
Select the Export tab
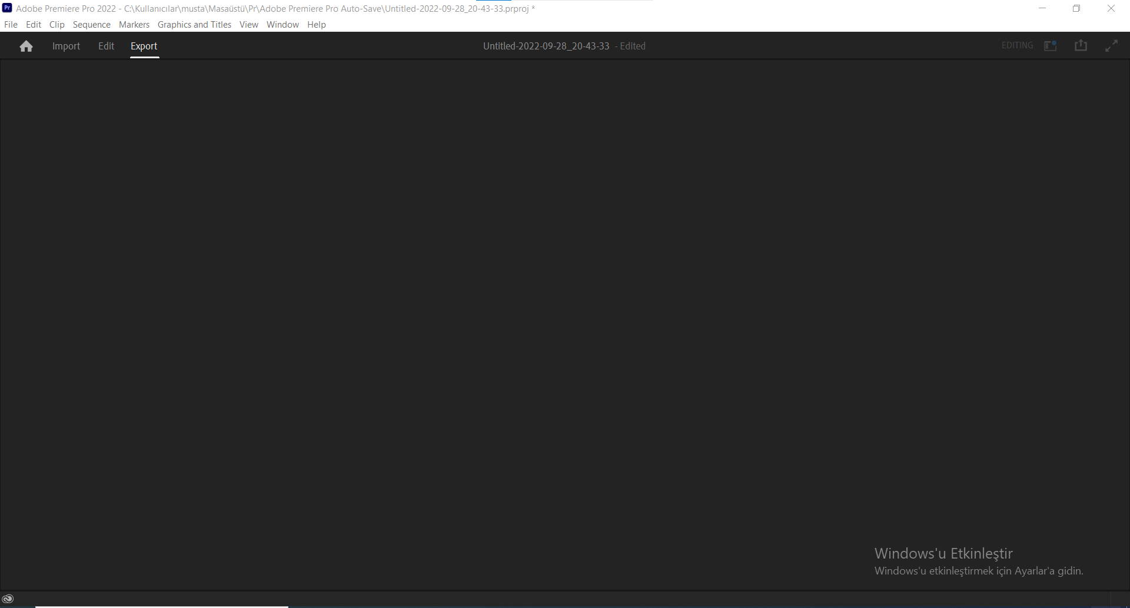pos(144,46)
